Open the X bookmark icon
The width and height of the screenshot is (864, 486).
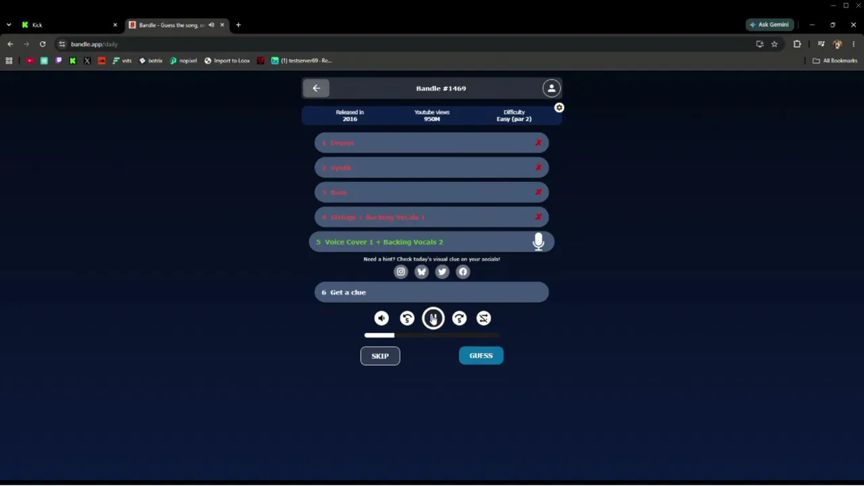pos(87,61)
